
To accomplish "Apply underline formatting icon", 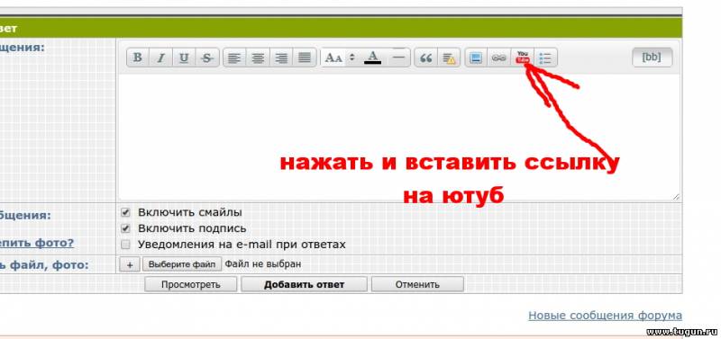I will 184,58.
